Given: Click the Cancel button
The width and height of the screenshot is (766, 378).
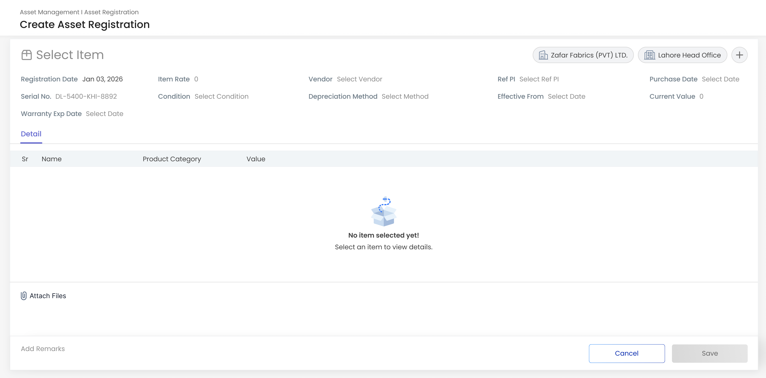Looking at the screenshot, I should [x=626, y=353].
